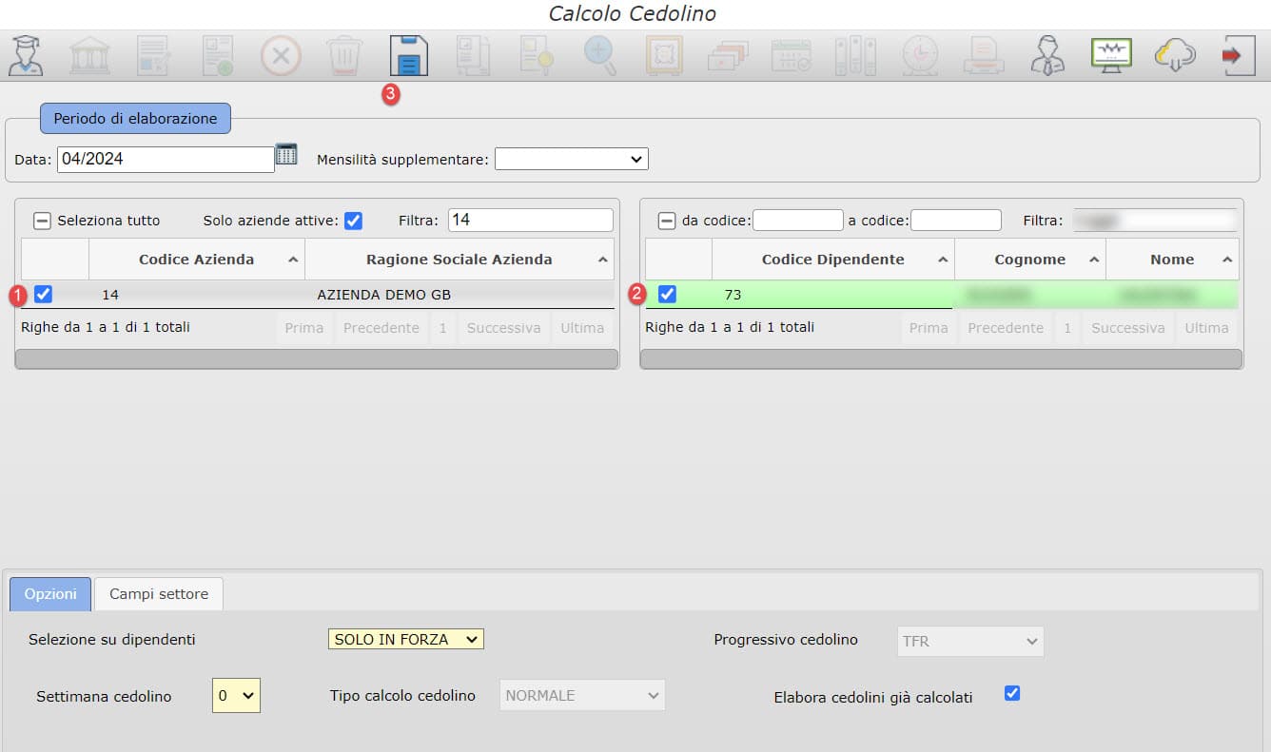This screenshot has height=752, width=1271.
Task: Toggle Elabora cedolini già calcolati checkbox
Action: tap(1012, 693)
